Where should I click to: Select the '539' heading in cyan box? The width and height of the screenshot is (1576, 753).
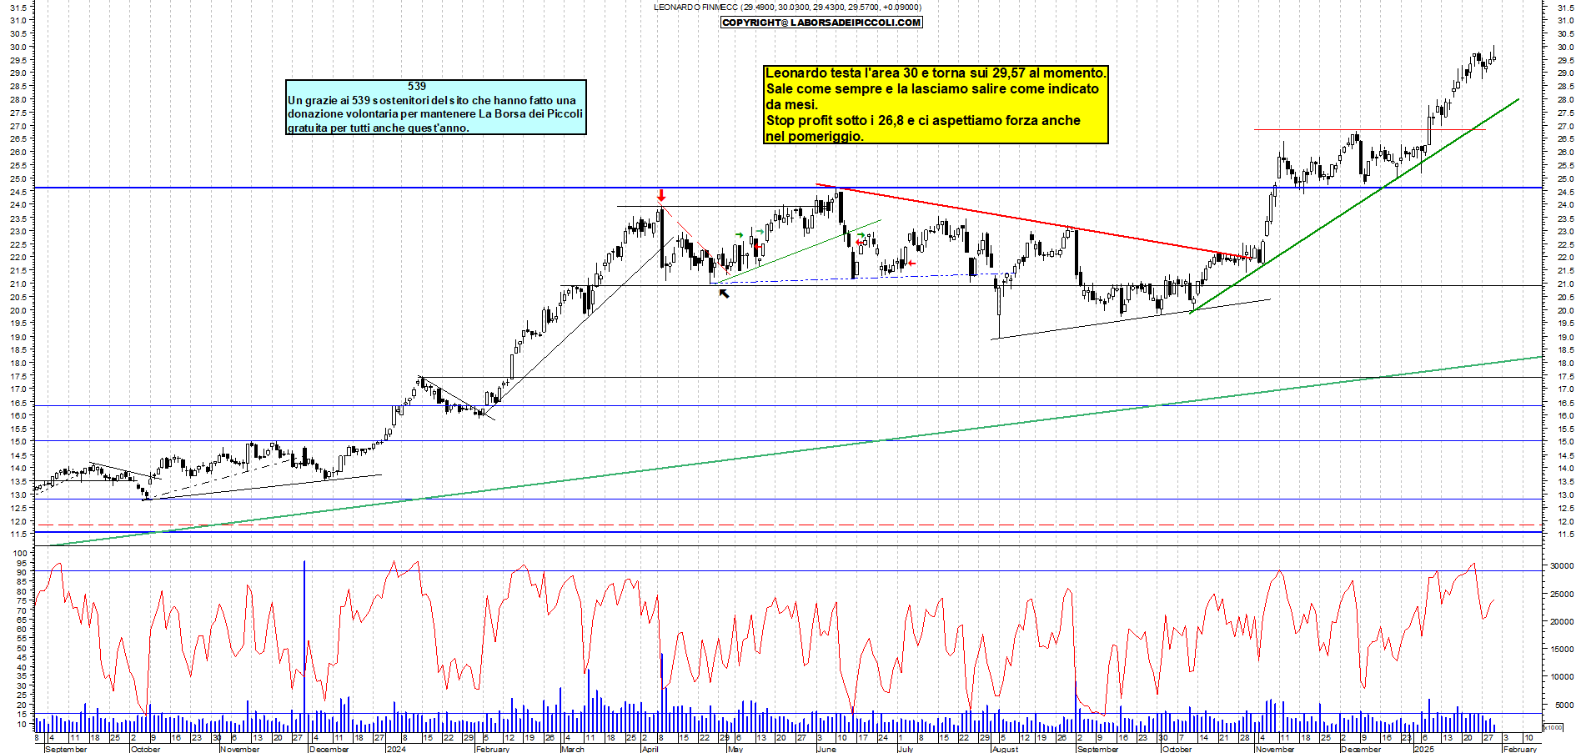417,86
